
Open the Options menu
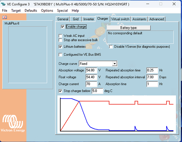pyautogui.click(x=47, y=11)
